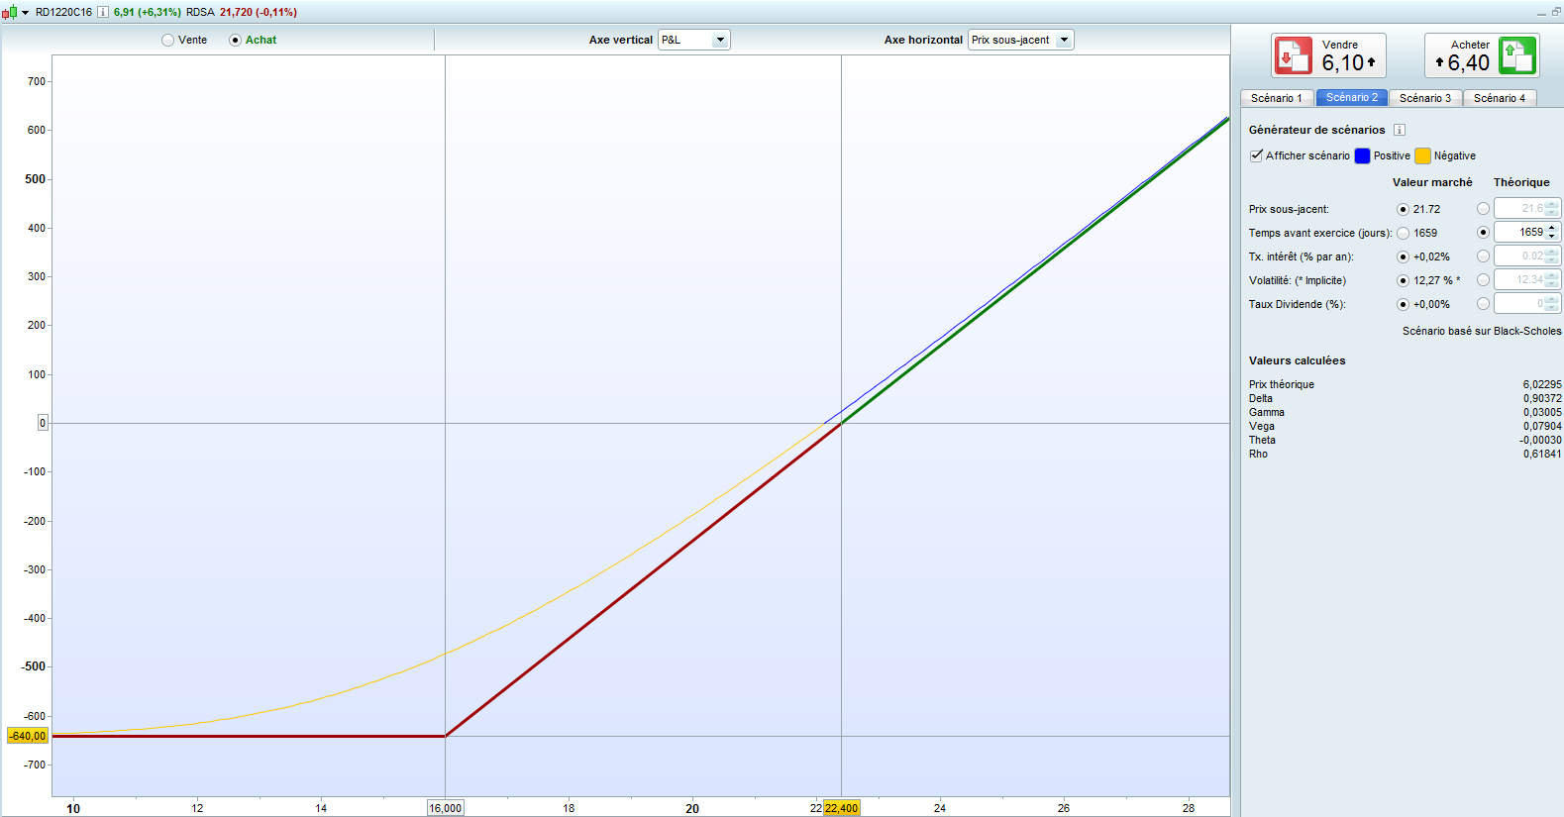Click the restore window icon at top right
1564x817 pixels.
click(x=1555, y=12)
